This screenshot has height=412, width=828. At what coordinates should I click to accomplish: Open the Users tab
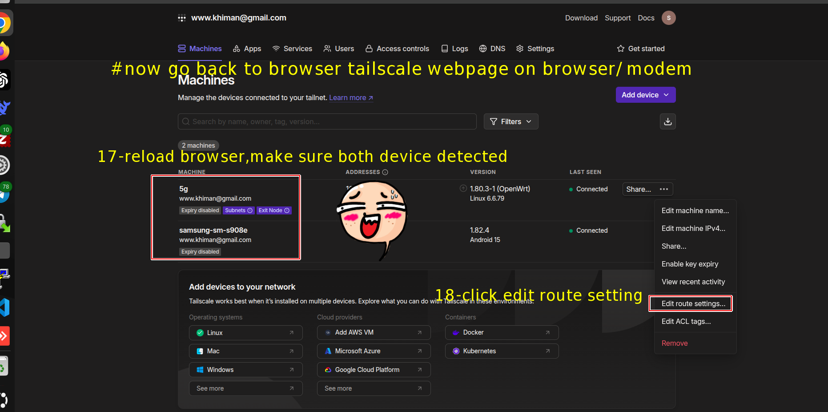click(x=339, y=48)
